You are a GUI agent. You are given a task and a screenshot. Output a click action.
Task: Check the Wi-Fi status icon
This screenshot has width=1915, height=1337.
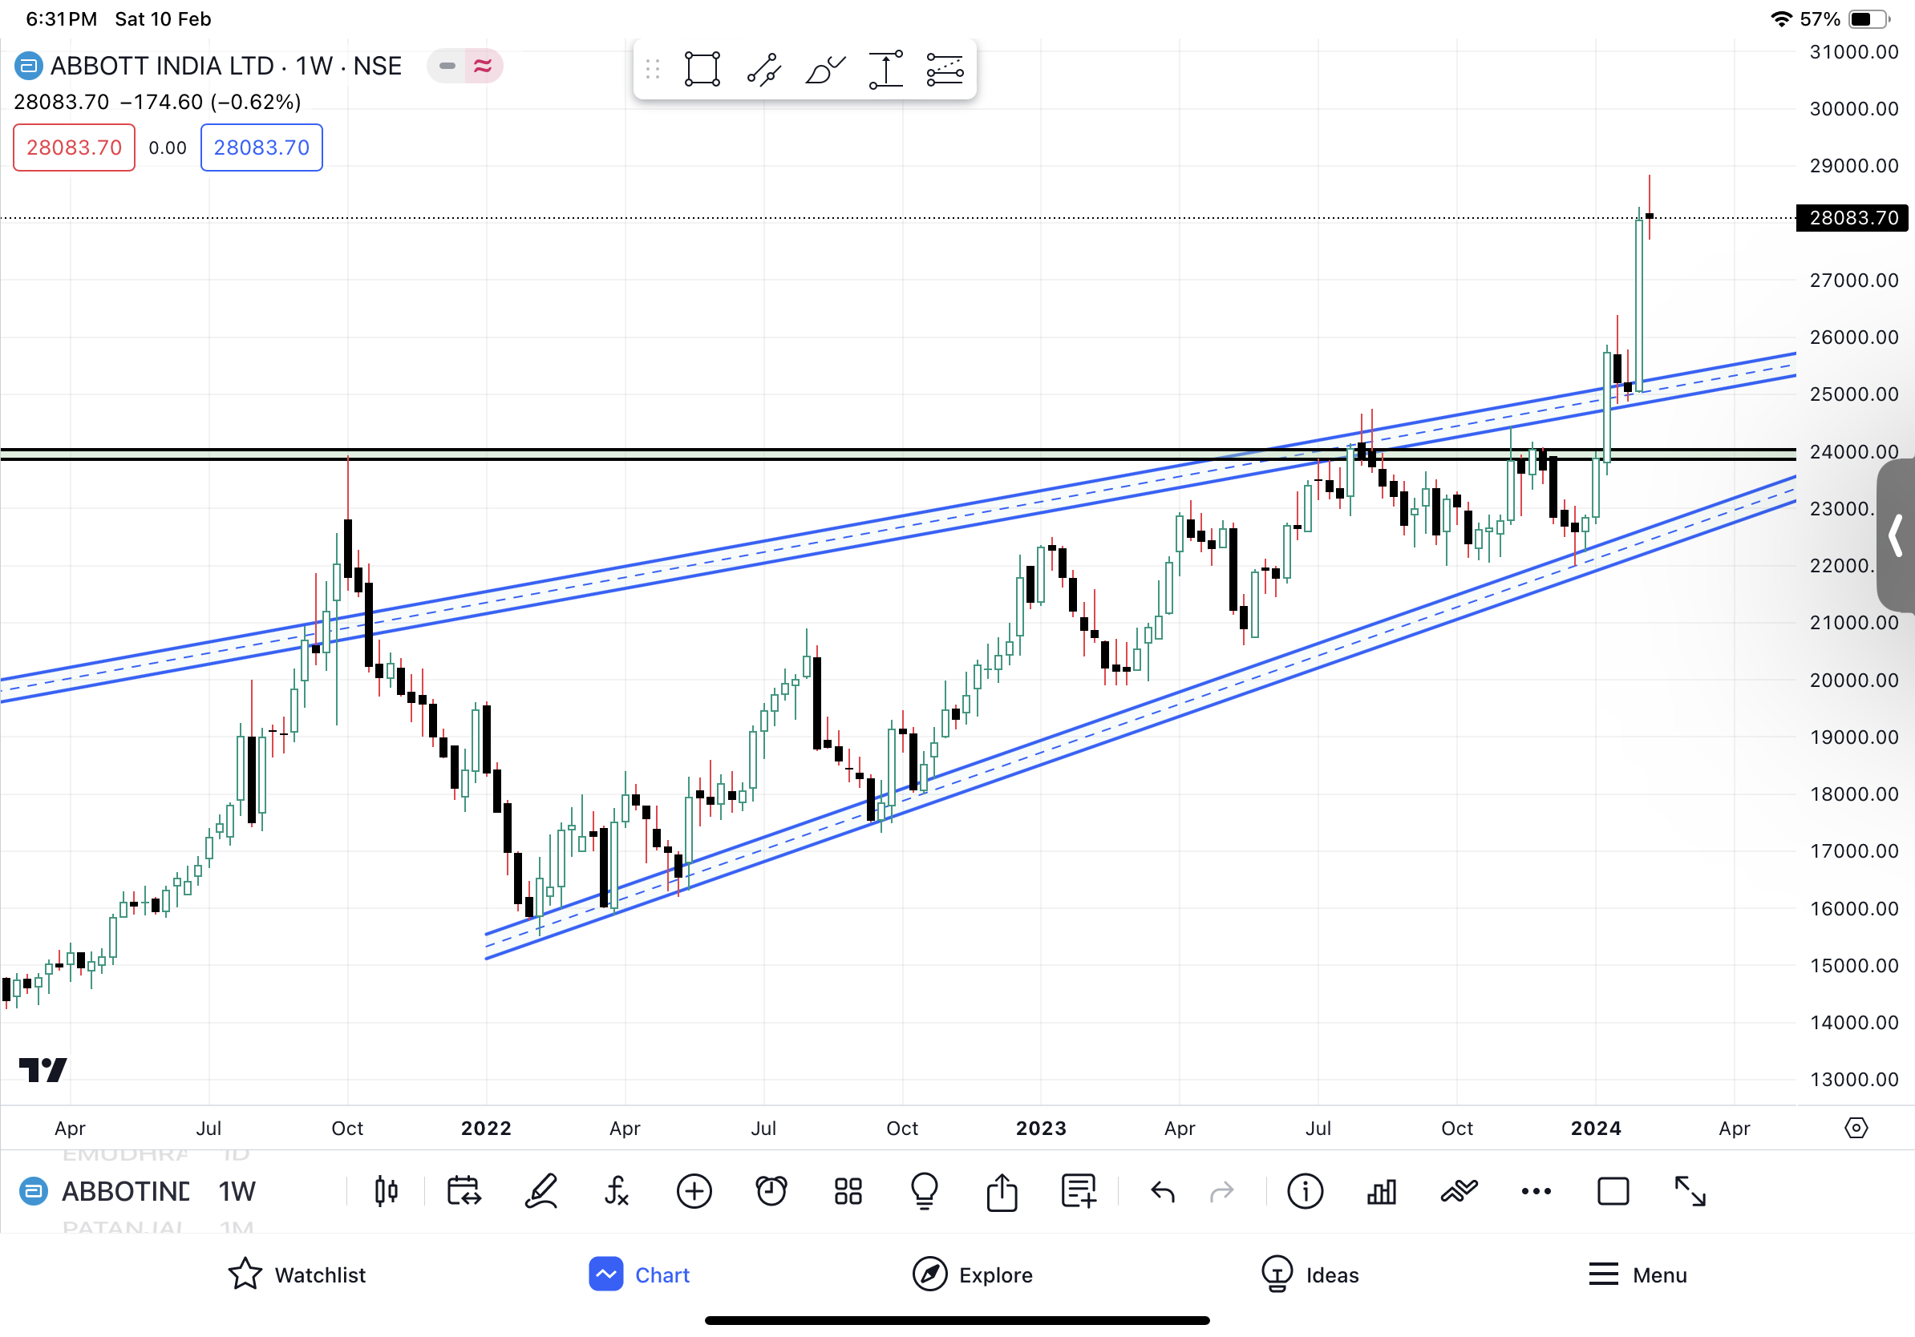[1781, 18]
